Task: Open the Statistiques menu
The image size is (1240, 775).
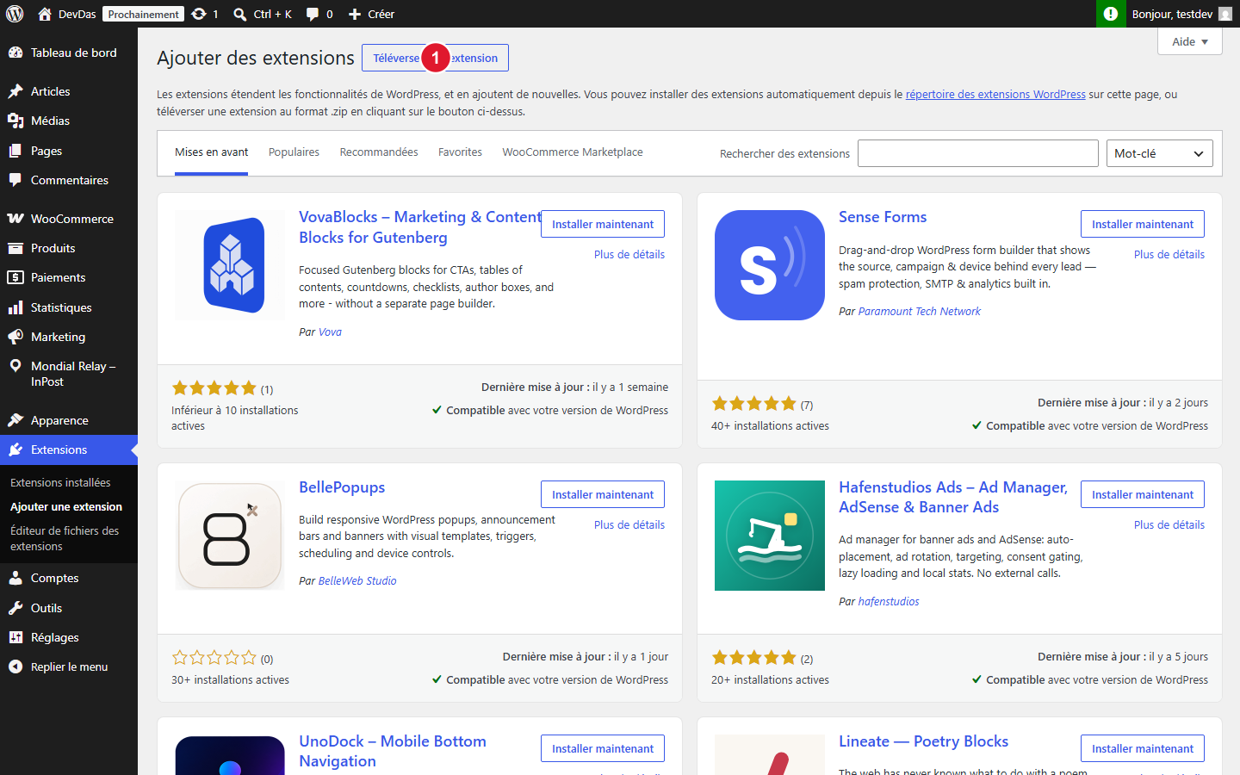Action: [x=69, y=307]
